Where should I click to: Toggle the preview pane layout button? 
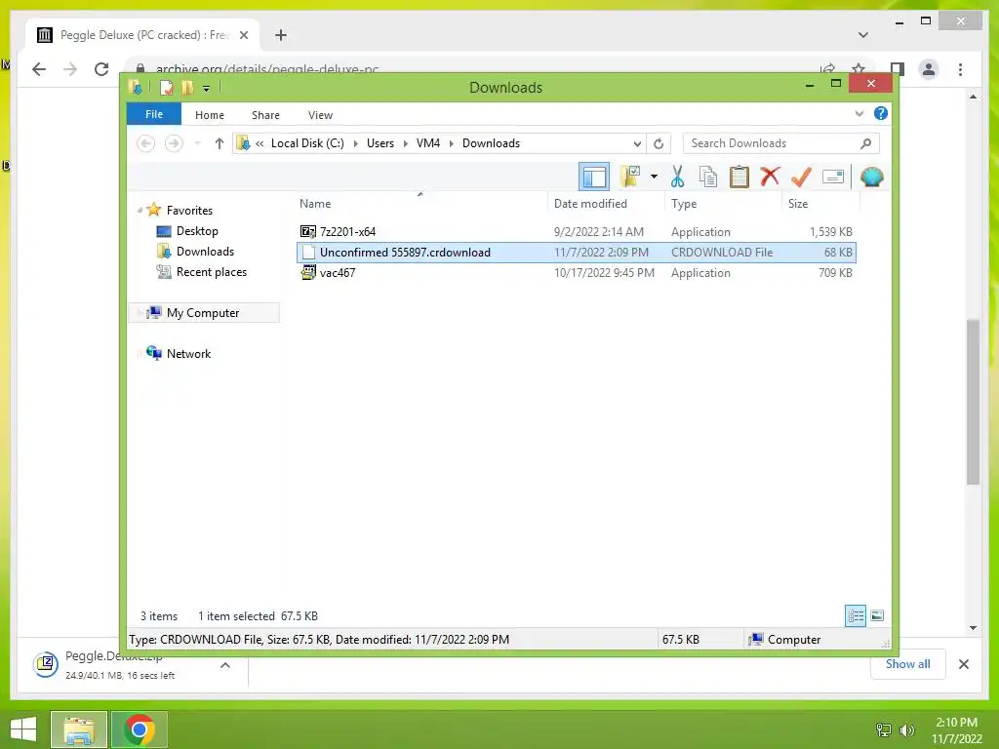click(594, 177)
